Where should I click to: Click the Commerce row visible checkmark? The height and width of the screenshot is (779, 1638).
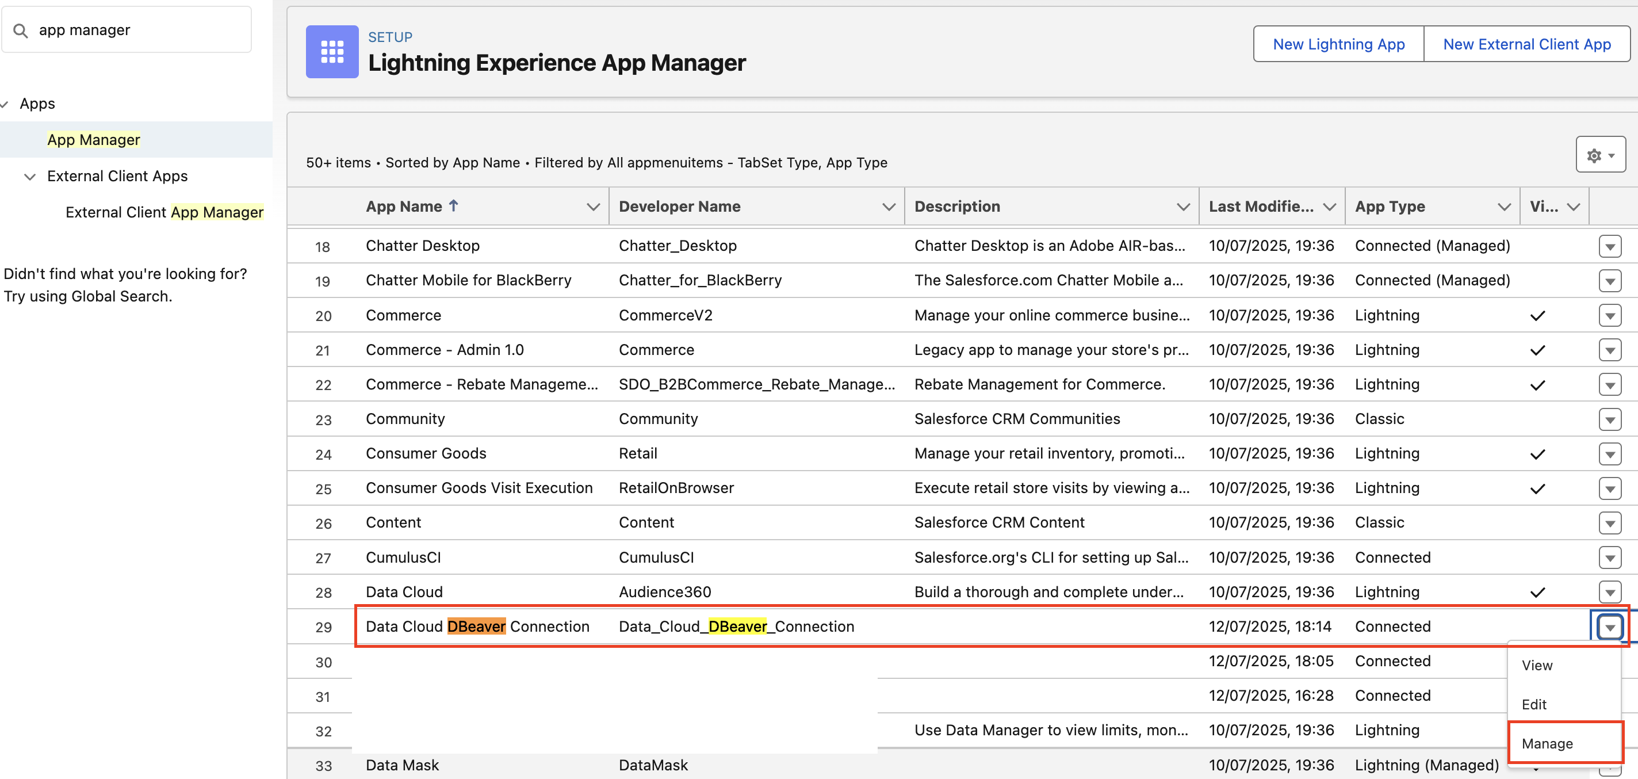1537,316
